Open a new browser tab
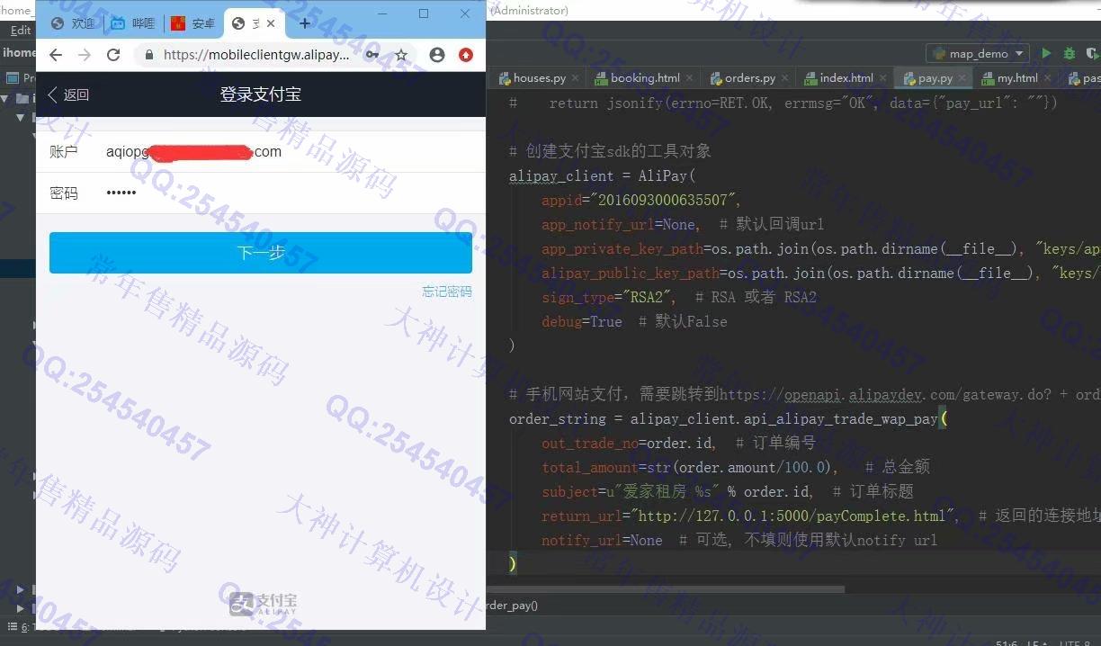The image size is (1101, 646). click(305, 23)
